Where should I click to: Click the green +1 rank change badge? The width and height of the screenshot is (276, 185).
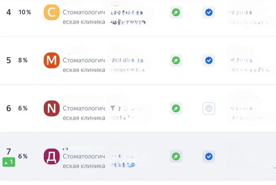pos(9,162)
